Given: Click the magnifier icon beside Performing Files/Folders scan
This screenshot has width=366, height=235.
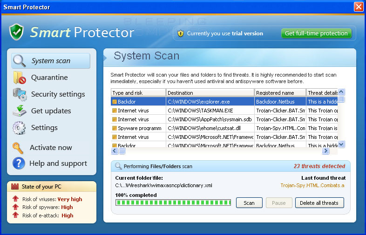Looking at the screenshot, I should pyautogui.click(x=118, y=166).
